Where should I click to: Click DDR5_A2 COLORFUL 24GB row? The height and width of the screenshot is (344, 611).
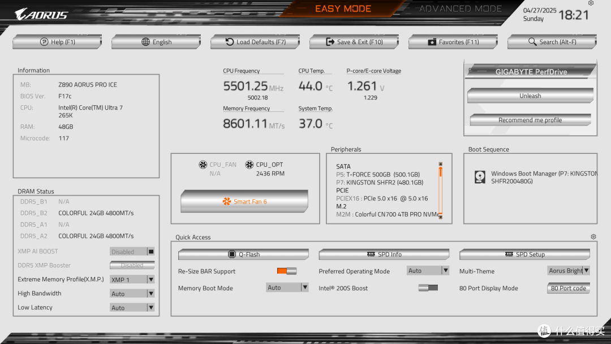pos(77,236)
